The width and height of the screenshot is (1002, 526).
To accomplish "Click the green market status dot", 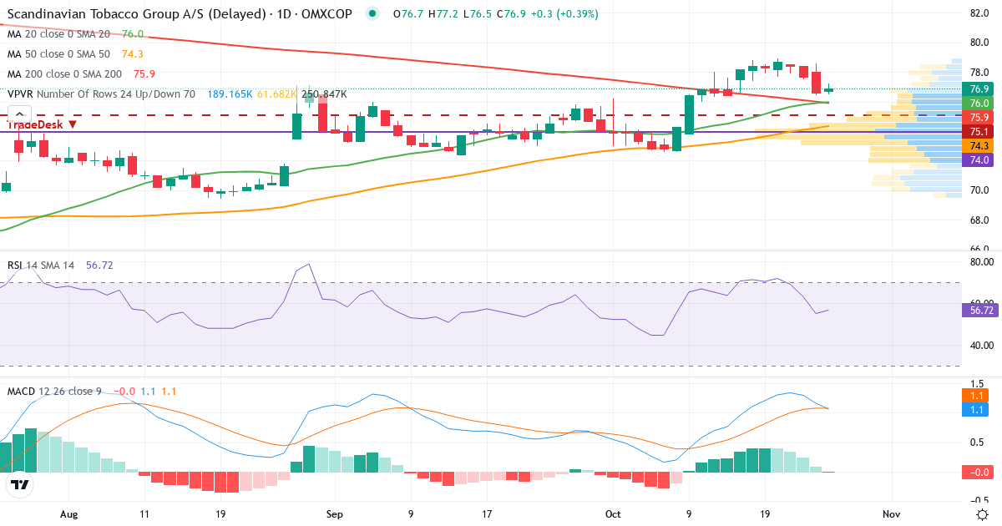I will (x=372, y=13).
